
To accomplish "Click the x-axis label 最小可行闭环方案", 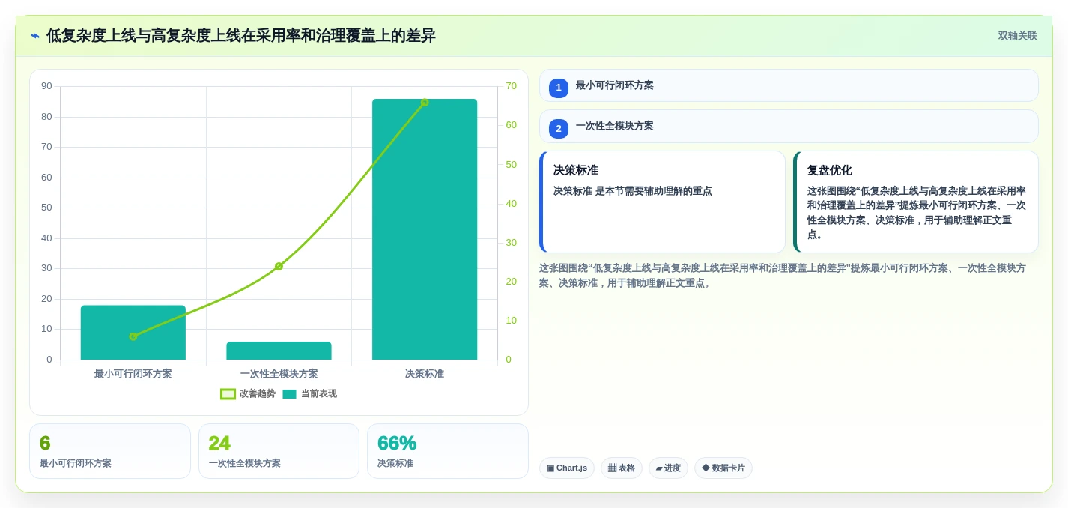I will tap(133, 374).
